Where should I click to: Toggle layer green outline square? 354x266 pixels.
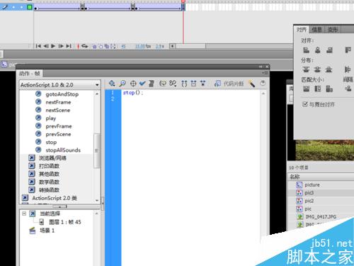point(30,7)
